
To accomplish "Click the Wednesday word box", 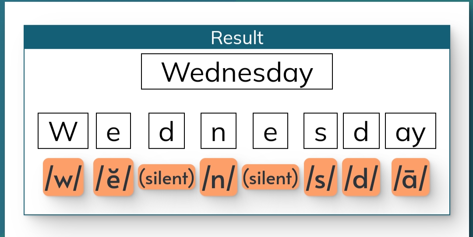I will click(x=236, y=72).
